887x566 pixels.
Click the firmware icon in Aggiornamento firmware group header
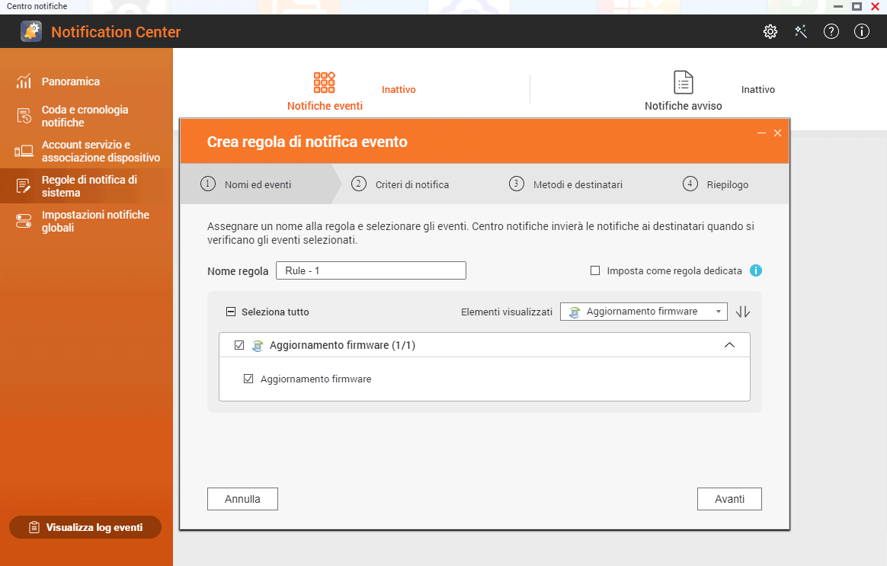[x=258, y=346]
